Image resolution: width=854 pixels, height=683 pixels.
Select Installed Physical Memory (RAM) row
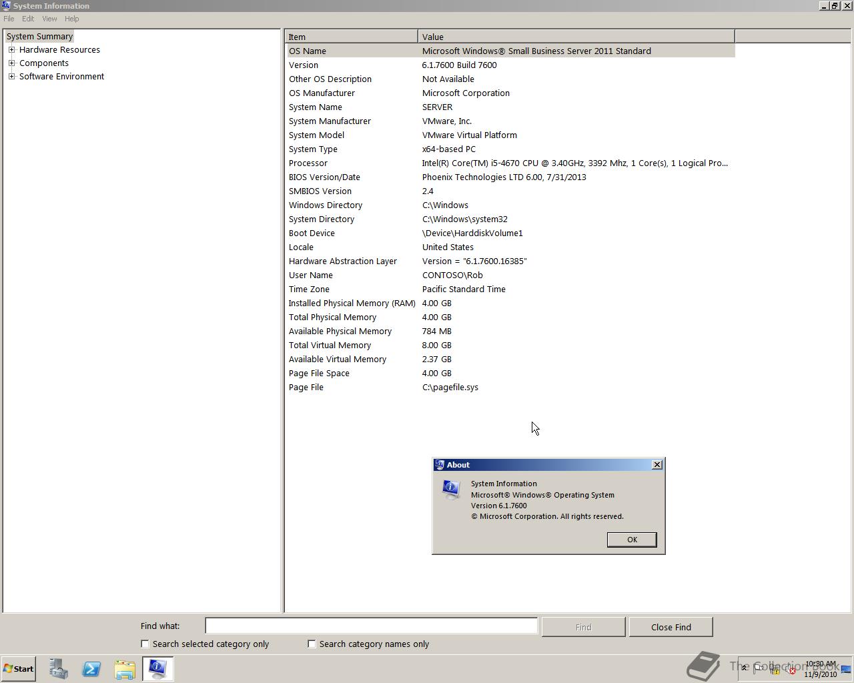tap(510, 303)
